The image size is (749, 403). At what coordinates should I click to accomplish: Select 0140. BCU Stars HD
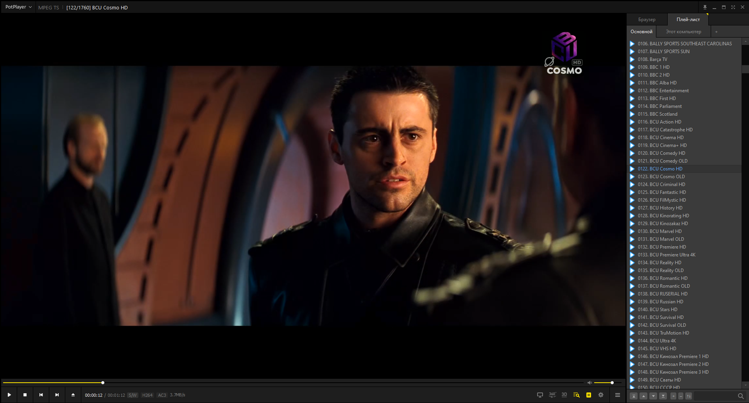point(684,310)
